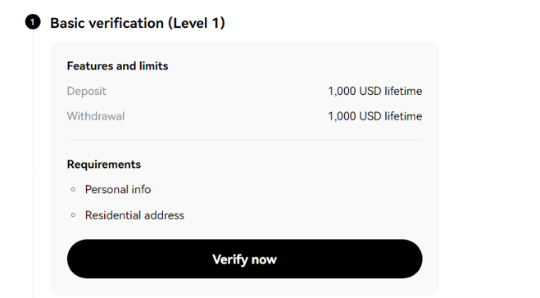Click the bullet circle beside Personal info
Viewport: 540px width, 298px height.
pyautogui.click(x=73, y=190)
